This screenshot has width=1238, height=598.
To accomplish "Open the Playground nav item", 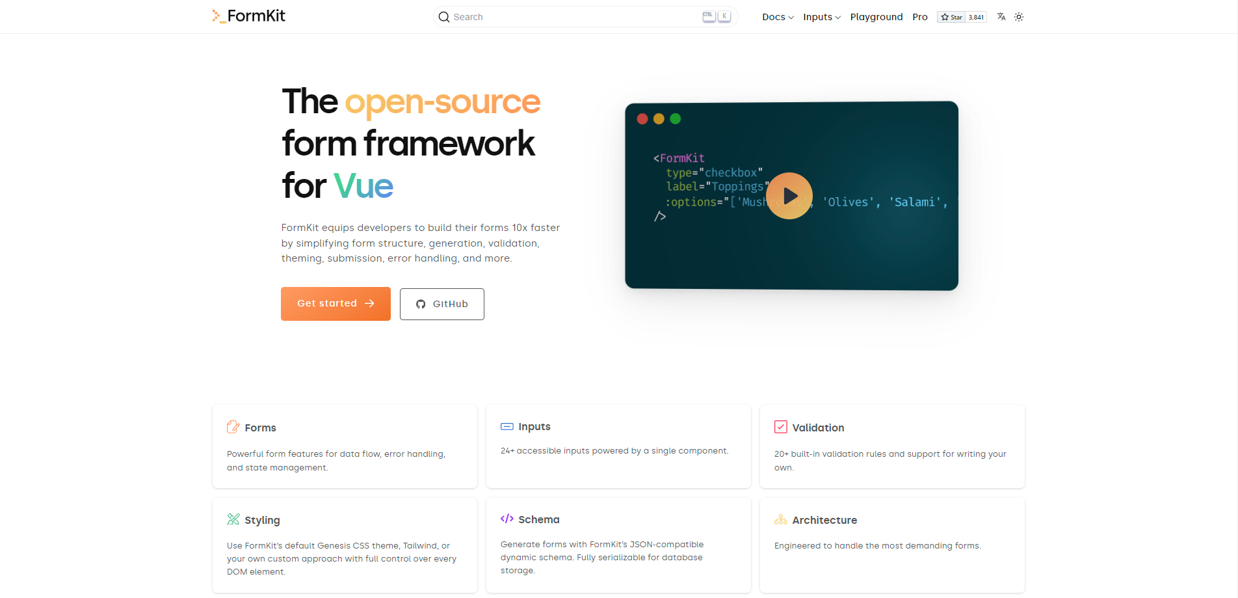I will (x=876, y=17).
